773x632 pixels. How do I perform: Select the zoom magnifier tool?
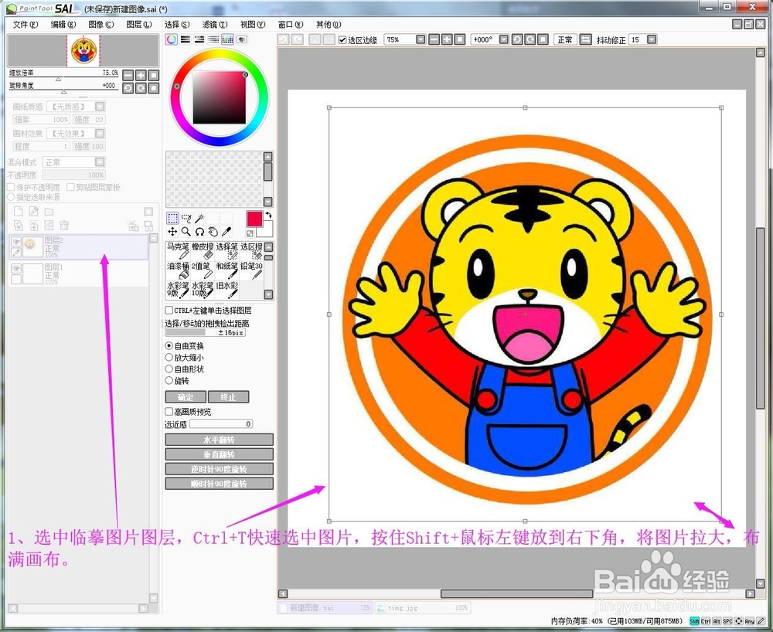186,232
